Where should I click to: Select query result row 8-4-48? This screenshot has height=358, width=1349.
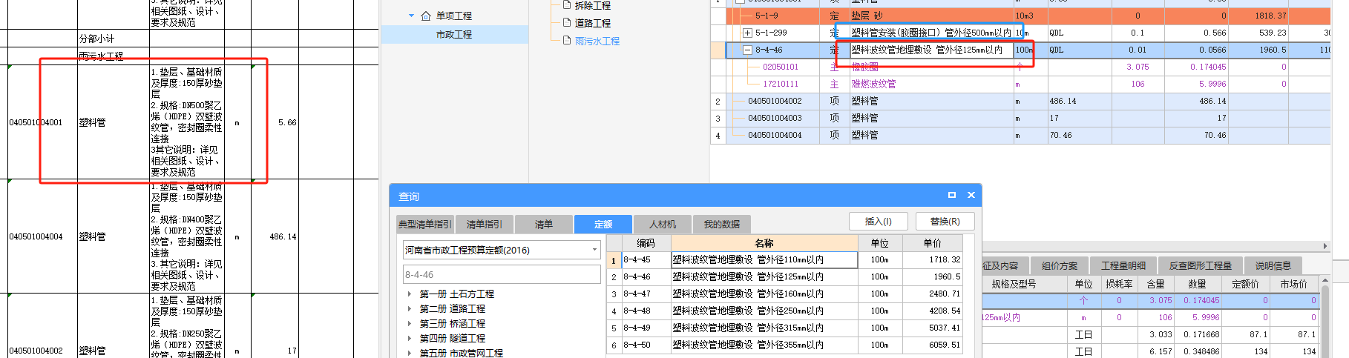[x=785, y=311]
